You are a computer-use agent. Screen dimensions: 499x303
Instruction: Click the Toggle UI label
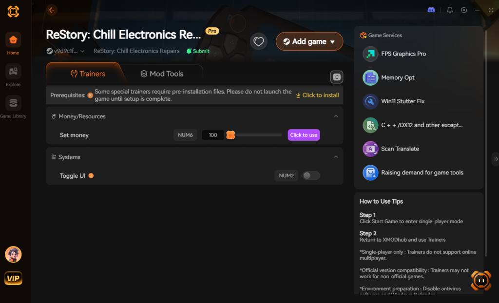tap(73, 176)
